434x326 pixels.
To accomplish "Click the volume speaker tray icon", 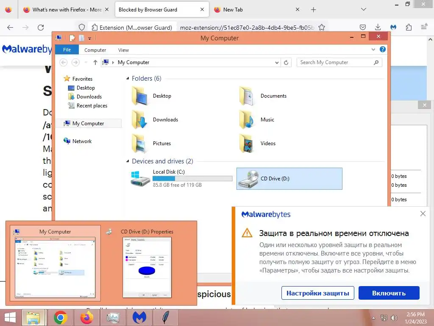I will 394,318.
